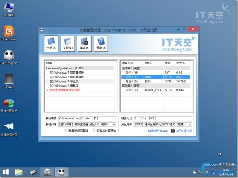Select f:\sources\install.wim image entry
The width and height of the screenshot is (238, 178).
pos(80,68)
